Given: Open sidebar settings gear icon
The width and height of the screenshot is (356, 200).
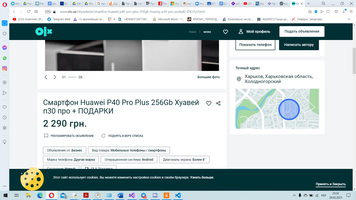Looking at the screenshot, I should (4, 128).
